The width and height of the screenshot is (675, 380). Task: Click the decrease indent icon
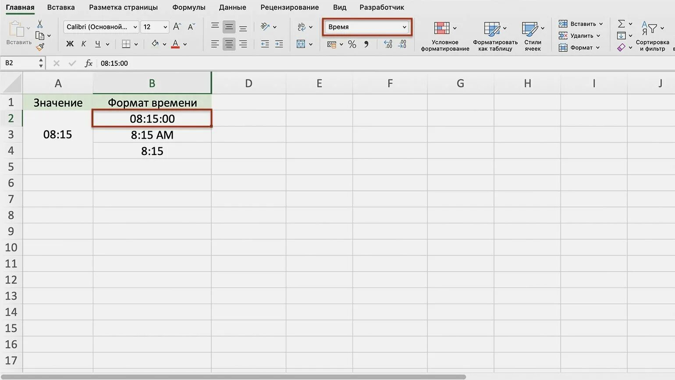click(265, 44)
